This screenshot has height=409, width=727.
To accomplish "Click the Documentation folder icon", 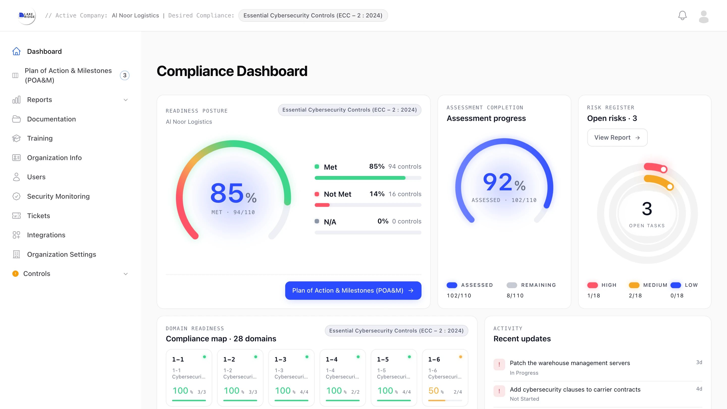I will (x=16, y=119).
